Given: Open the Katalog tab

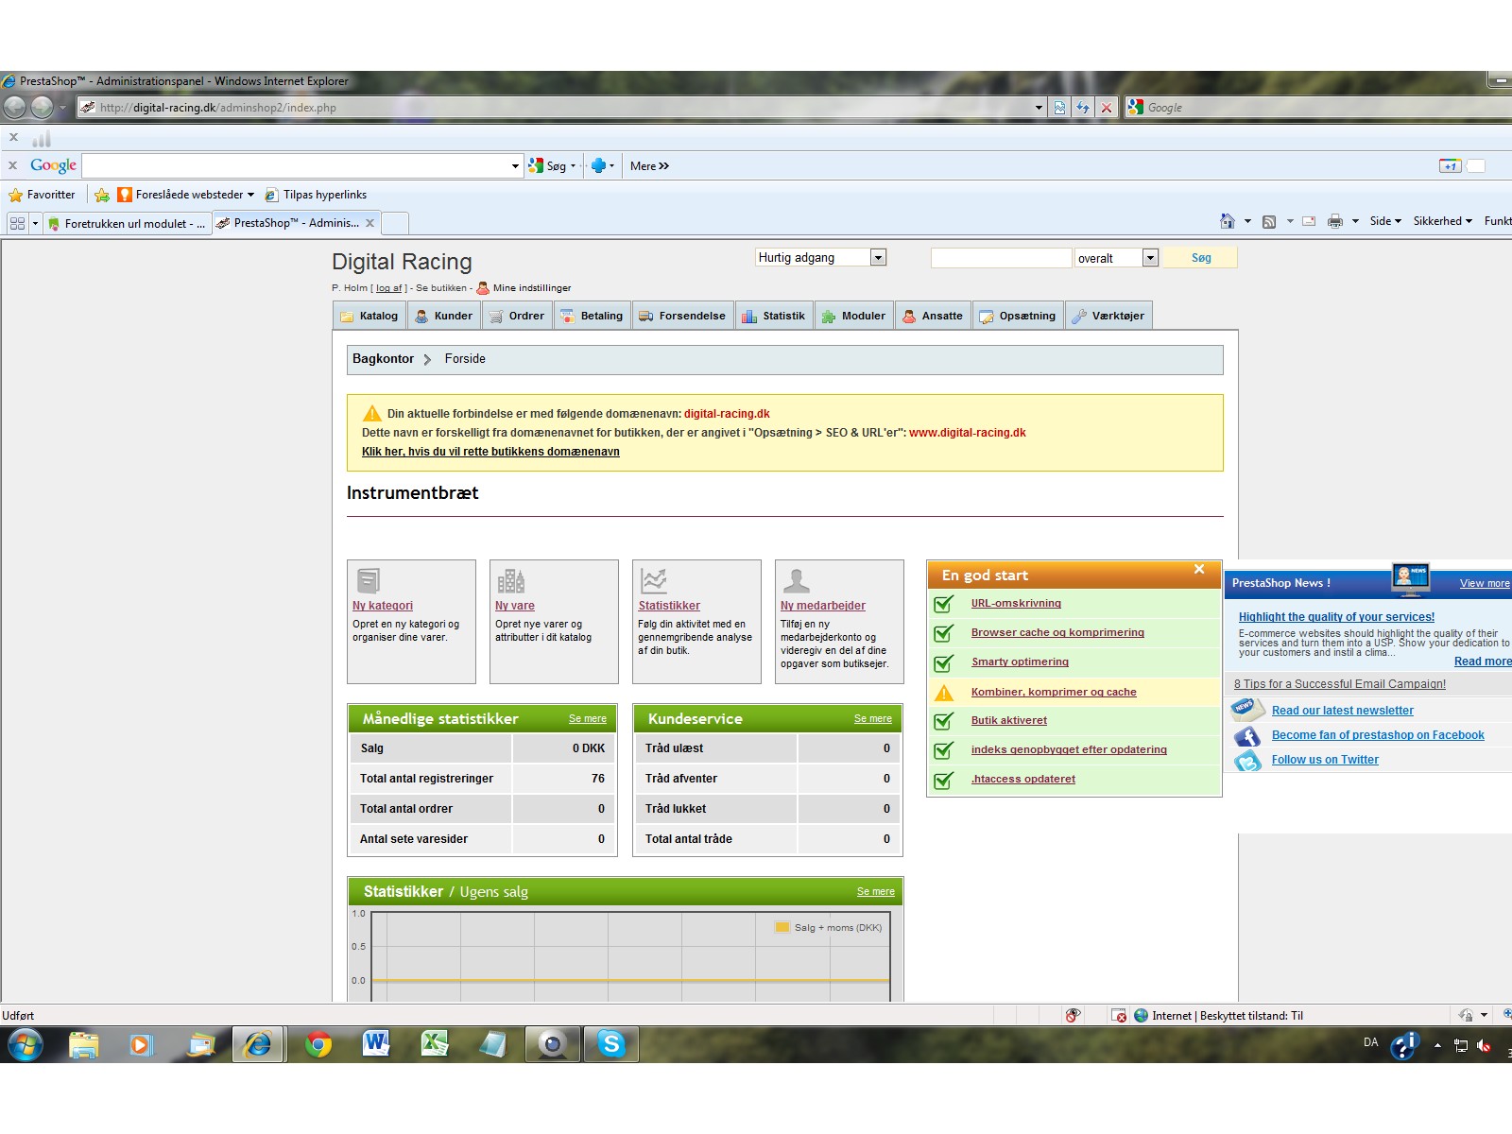Looking at the screenshot, I should tap(369, 316).
